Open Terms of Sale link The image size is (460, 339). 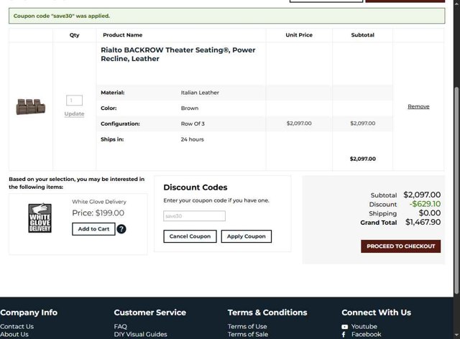click(247, 334)
